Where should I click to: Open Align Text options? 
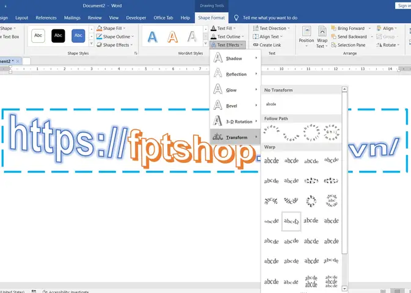(x=267, y=37)
